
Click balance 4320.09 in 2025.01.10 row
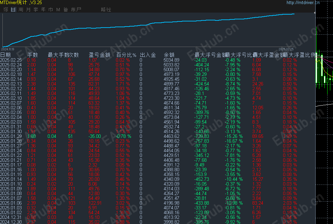(171, 184)
